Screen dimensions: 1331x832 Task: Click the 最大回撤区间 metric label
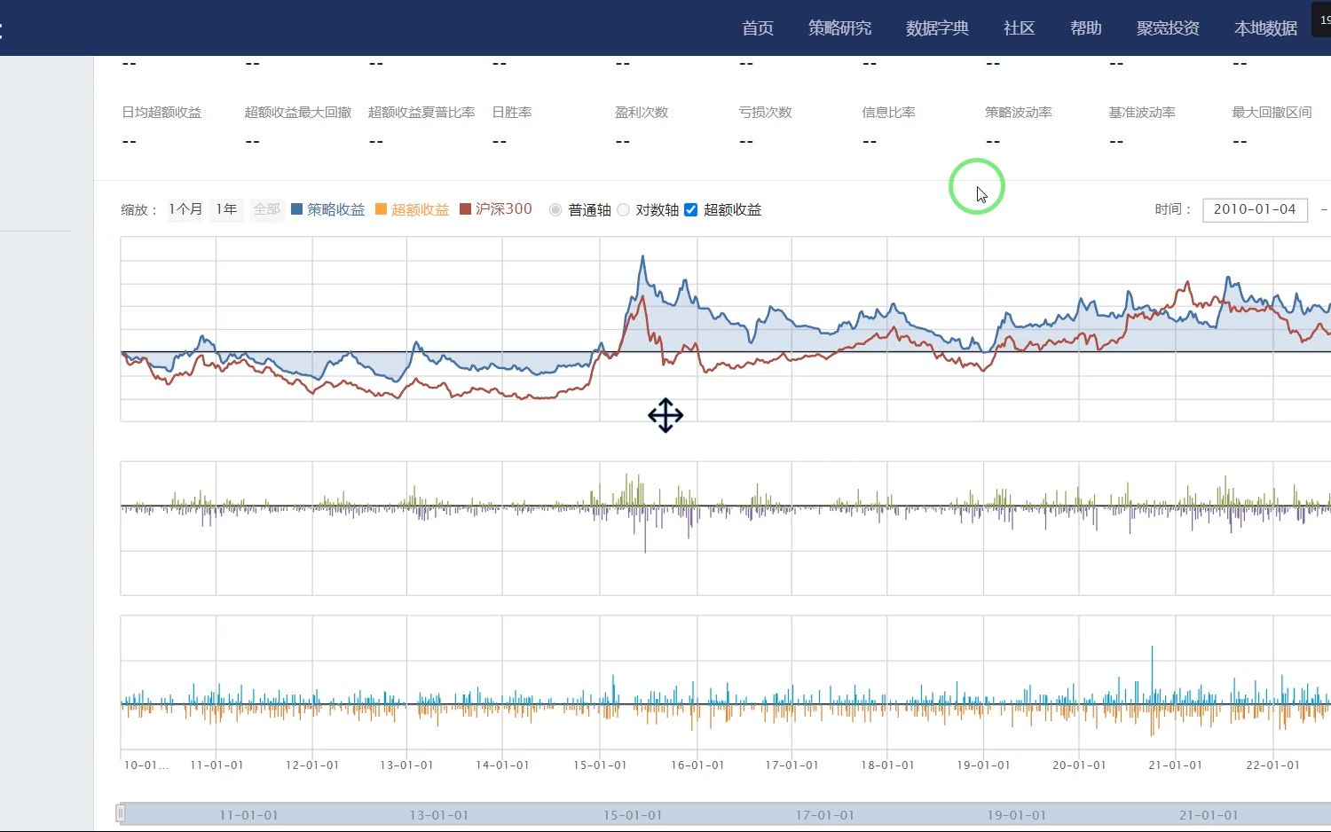click(x=1272, y=113)
